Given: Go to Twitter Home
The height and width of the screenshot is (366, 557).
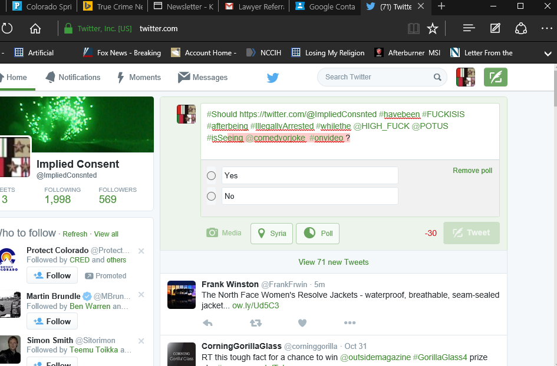Looking at the screenshot, I should [x=14, y=77].
